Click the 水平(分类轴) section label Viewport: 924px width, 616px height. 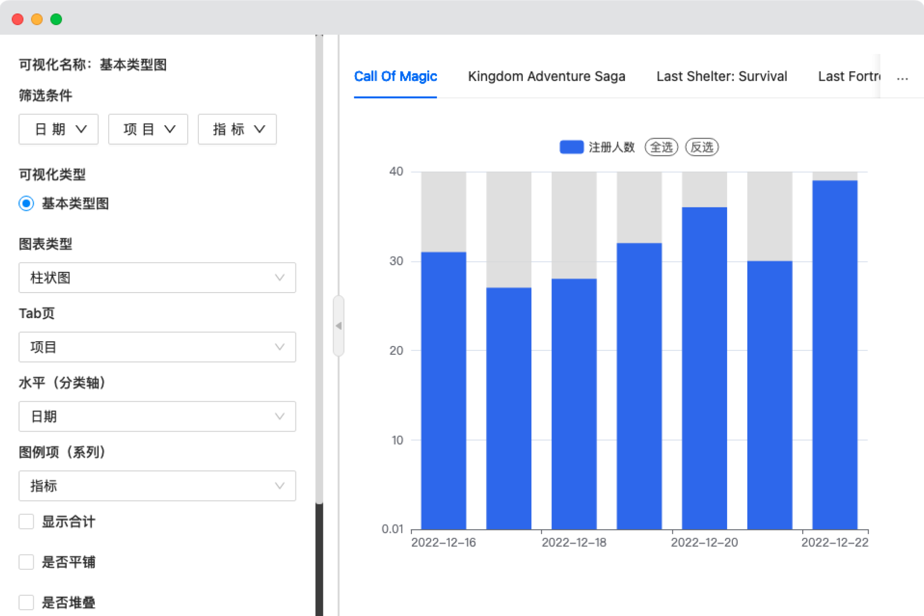pyautogui.click(x=63, y=382)
